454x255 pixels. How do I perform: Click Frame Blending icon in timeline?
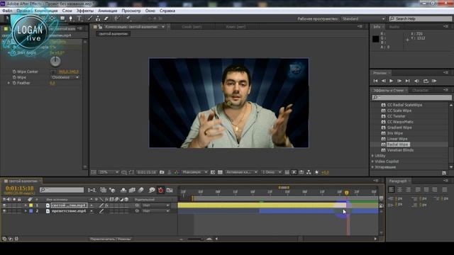tap(132, 190)
